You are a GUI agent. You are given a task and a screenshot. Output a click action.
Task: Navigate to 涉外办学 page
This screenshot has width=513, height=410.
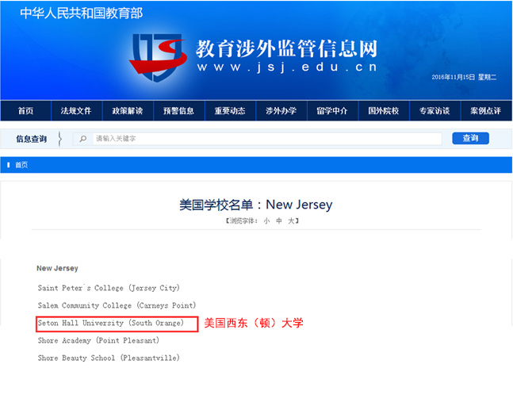[281, 111]
